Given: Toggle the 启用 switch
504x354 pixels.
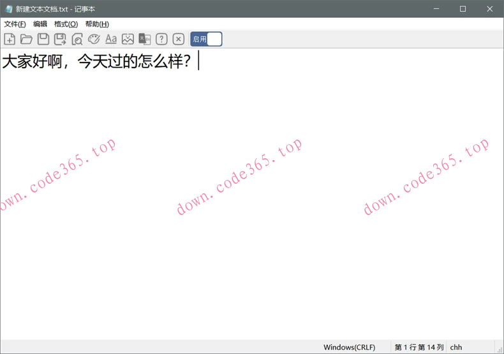Looking at the screenshot, I should coord(206,39).
